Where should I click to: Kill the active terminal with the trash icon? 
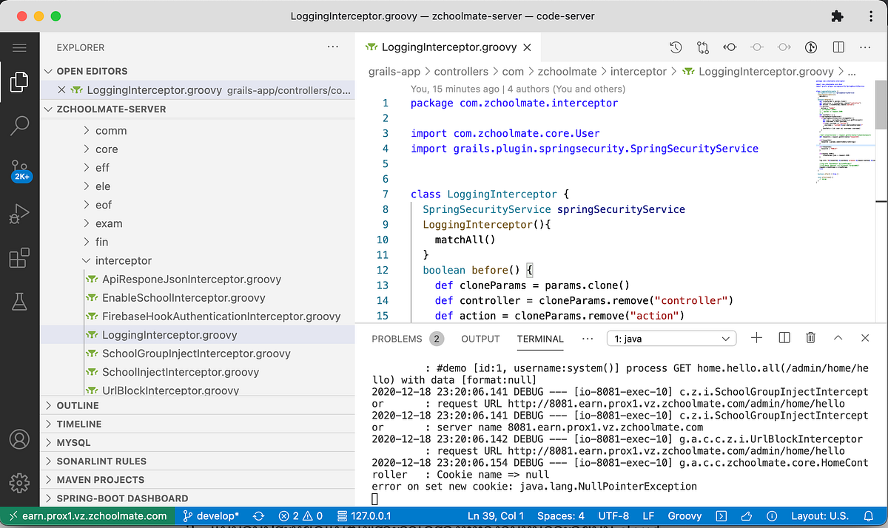(x=810, y=338)
